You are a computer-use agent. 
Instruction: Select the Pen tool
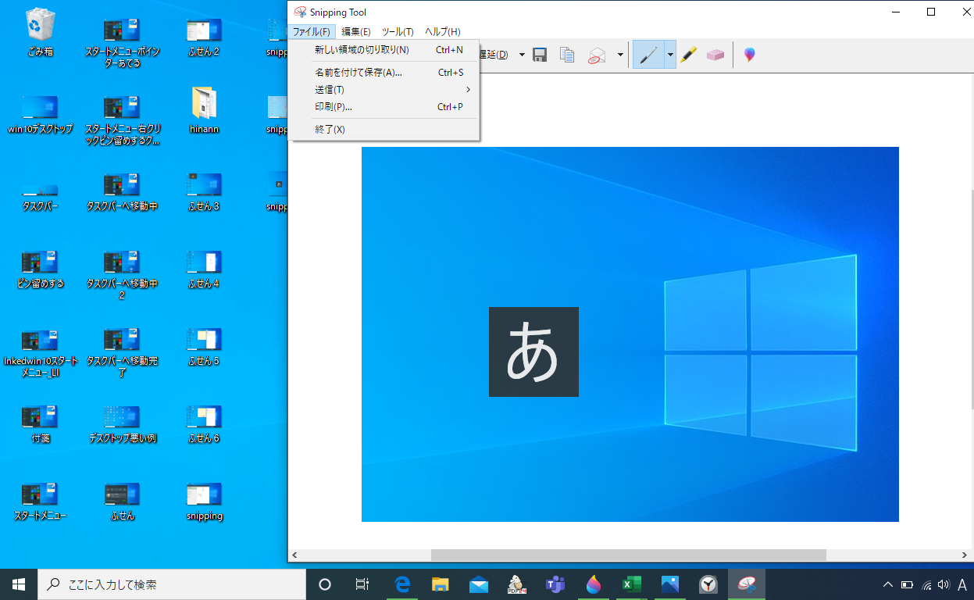tap(648, 55)
